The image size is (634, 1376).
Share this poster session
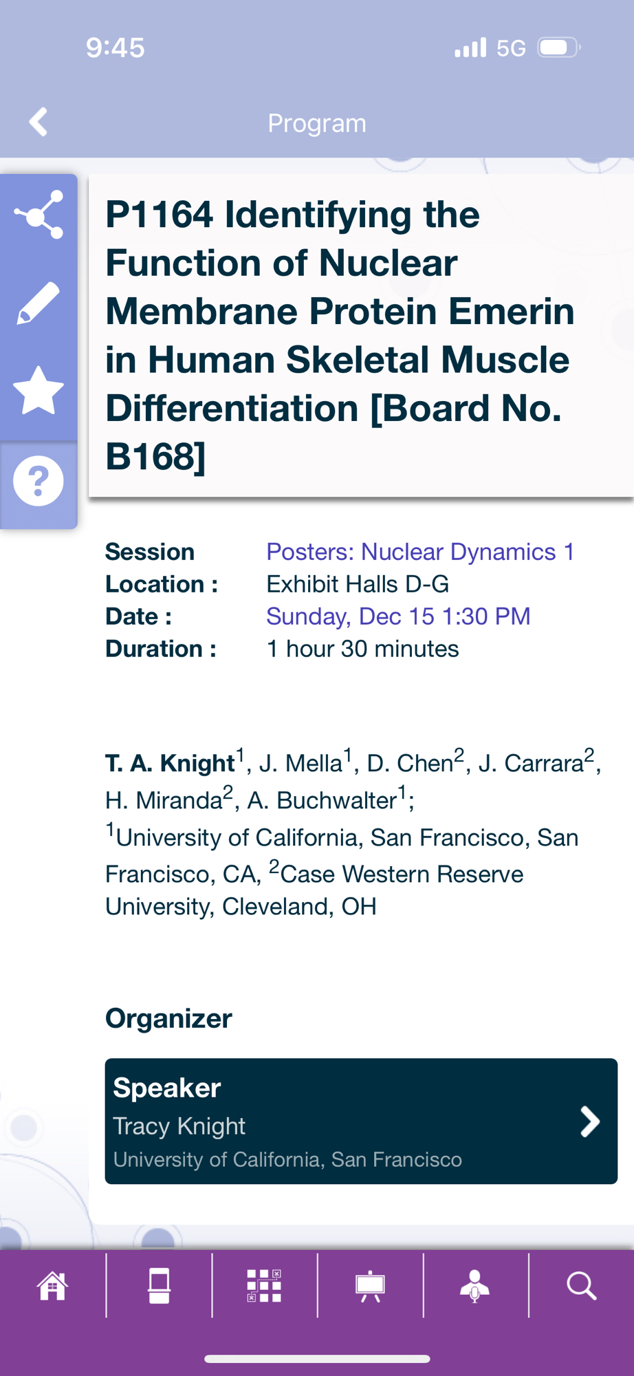click(x=39, y=215)
